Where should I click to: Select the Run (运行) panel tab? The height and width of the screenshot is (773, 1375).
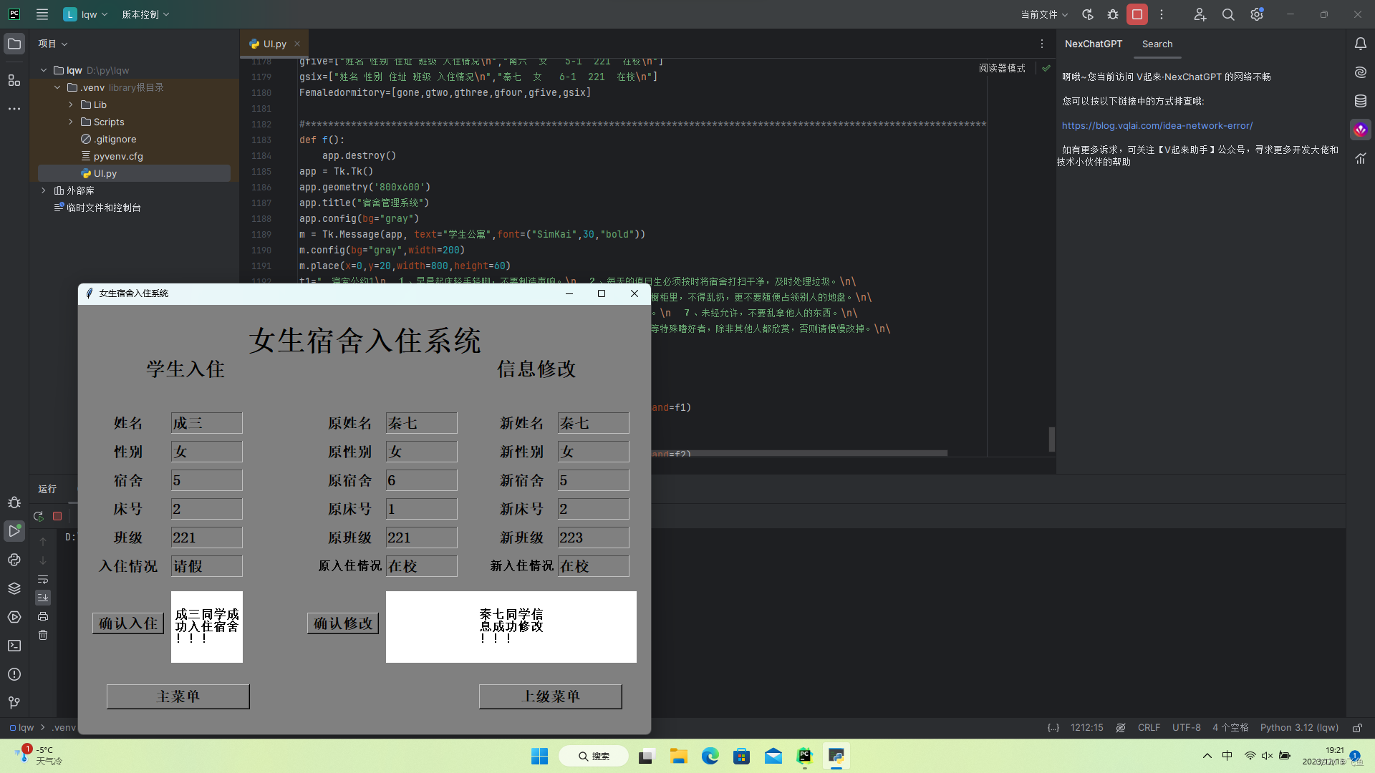pyautogui.click(x=47, y=489)
